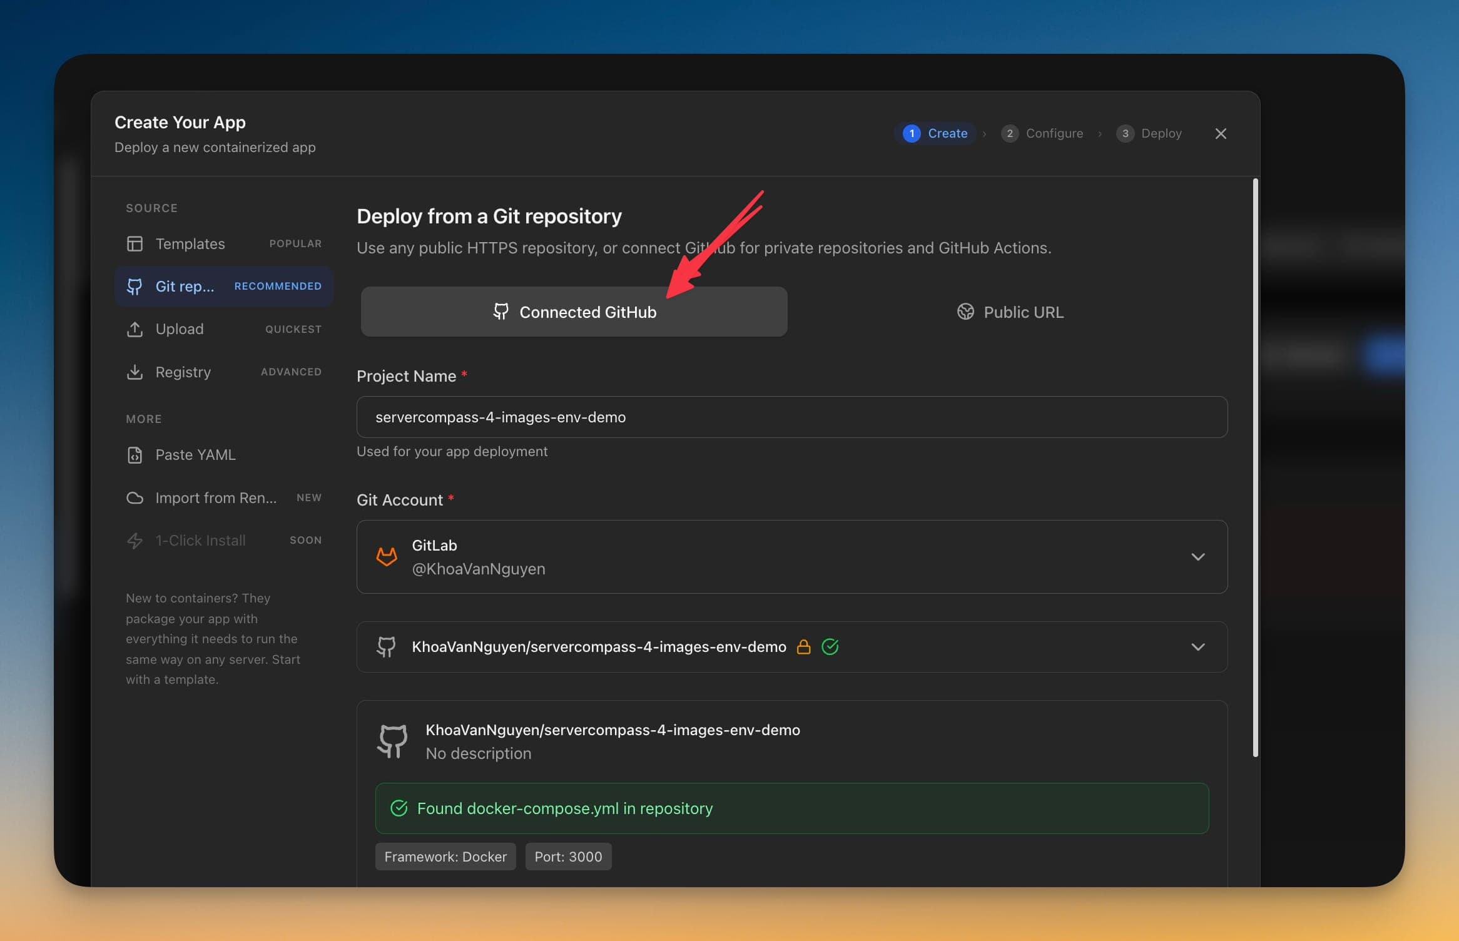The width and height of the screenshot is (1459, 941).
Task: Switch to the Connected GitHub tab
Action: pyautogui.click(x=574, y=312)
